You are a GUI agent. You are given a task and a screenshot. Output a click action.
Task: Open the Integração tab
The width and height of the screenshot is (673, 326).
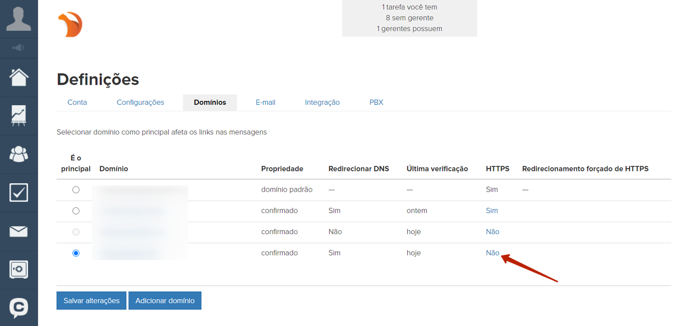tap(322, 103)
